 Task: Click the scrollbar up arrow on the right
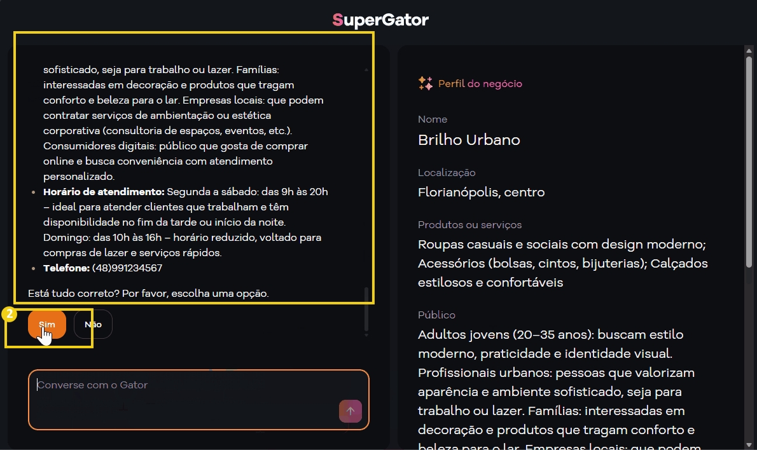749,50
